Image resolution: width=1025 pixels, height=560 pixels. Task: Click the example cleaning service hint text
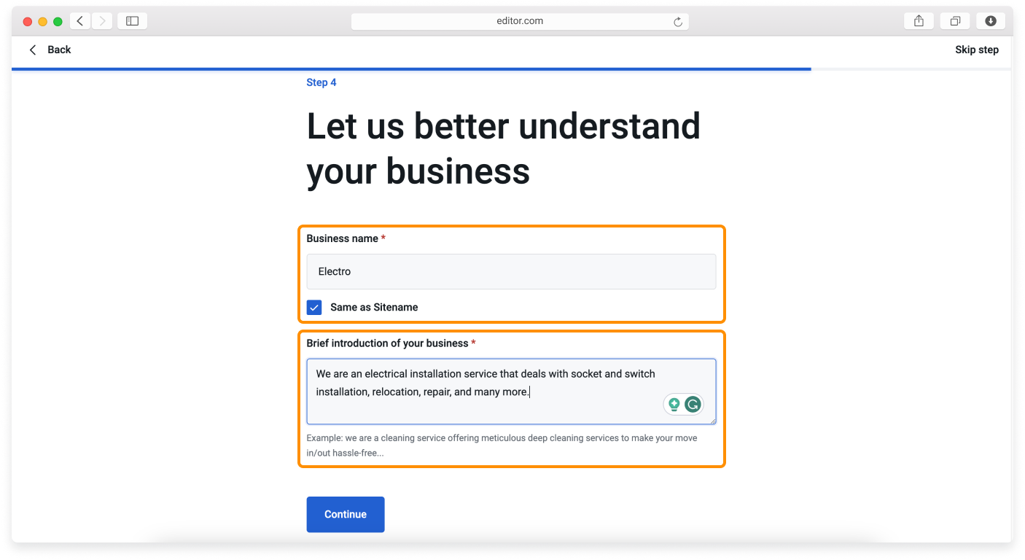click(502, 446)
